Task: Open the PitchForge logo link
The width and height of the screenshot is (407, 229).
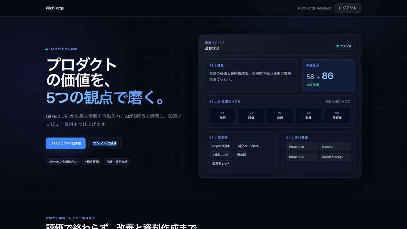Action: click(x=55, y=8)
